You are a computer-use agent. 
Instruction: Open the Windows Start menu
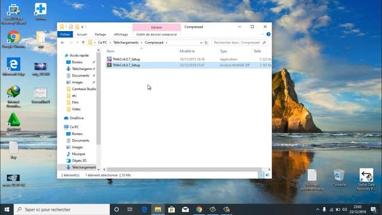tap(7, 210)
